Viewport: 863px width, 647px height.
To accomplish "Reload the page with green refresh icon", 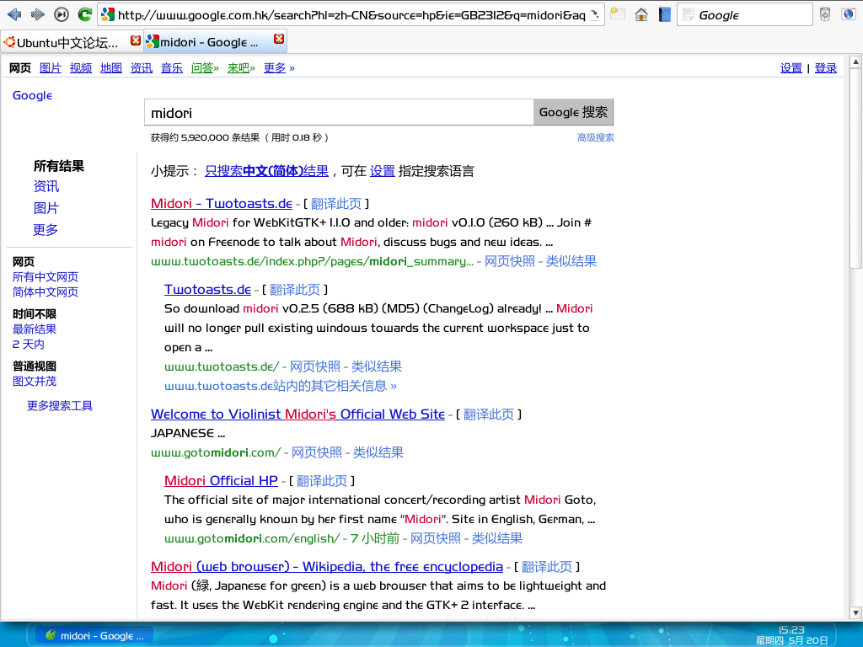I will [x=84, y=14].
